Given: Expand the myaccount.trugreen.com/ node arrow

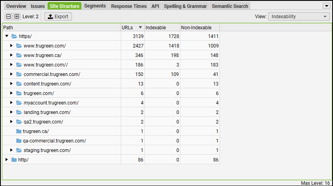Looking at the screenshot, I should tap(11, 102).
